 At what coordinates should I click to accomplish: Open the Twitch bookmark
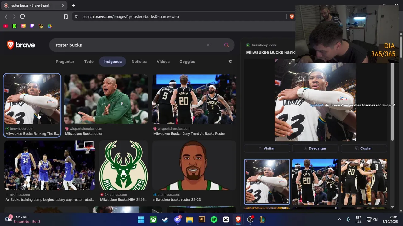(32, 26)
